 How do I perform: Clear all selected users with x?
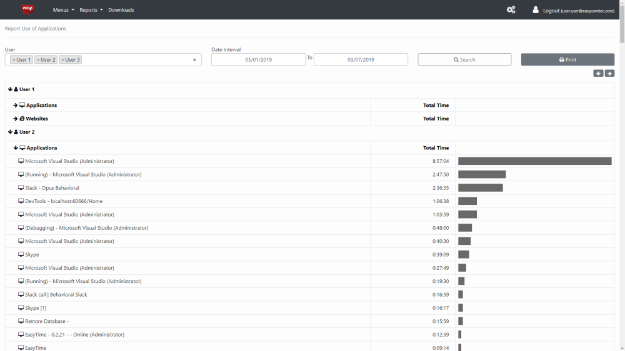[x=194, y=60]
